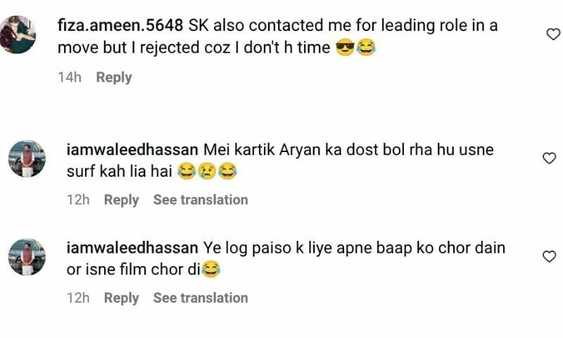563x338 pixels.
Task: See translation of 'Ye log paiso' comment
Action: [x=201, y=298]
